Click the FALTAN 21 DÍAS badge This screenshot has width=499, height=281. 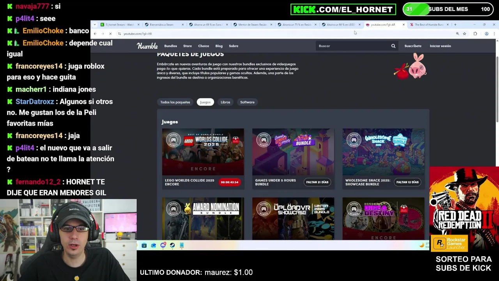click(317, 182)
